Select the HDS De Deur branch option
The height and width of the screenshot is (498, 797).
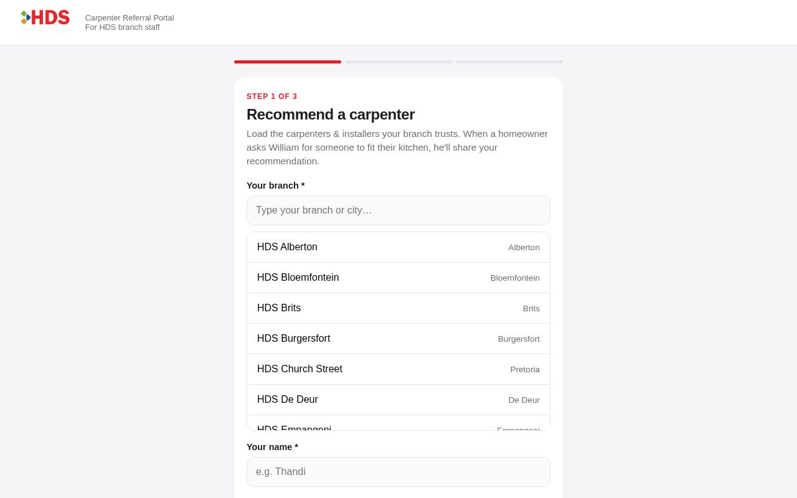398,400
